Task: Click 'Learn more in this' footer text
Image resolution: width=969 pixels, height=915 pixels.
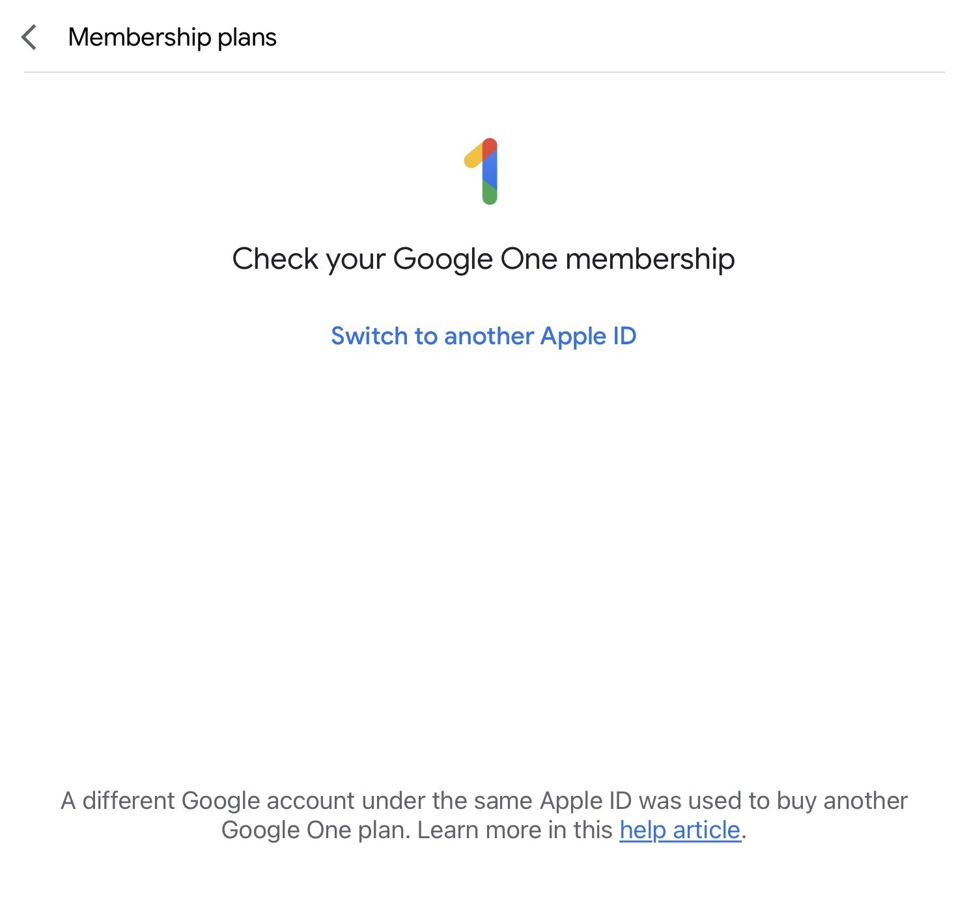Action: pyautogui.click(x=514, y=830)
